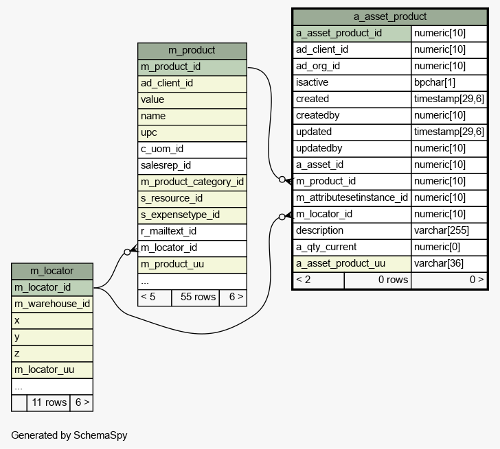
Task: Click varchar[255] type cell
Action: click(x=449, y=231)
